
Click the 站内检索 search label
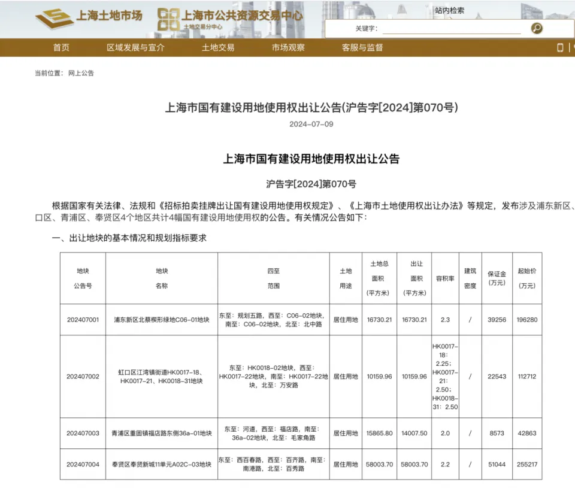pos(449,10)
